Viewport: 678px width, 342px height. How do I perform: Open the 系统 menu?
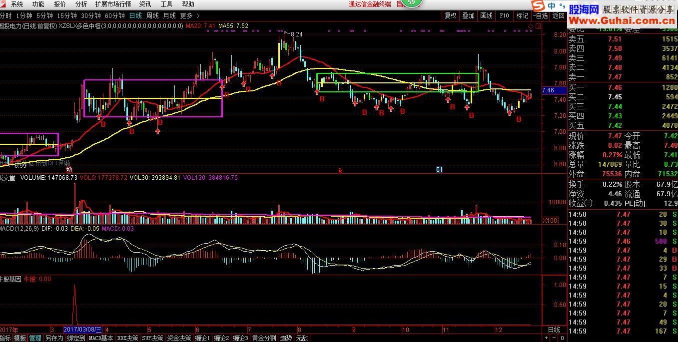click(x=16, y=4)
